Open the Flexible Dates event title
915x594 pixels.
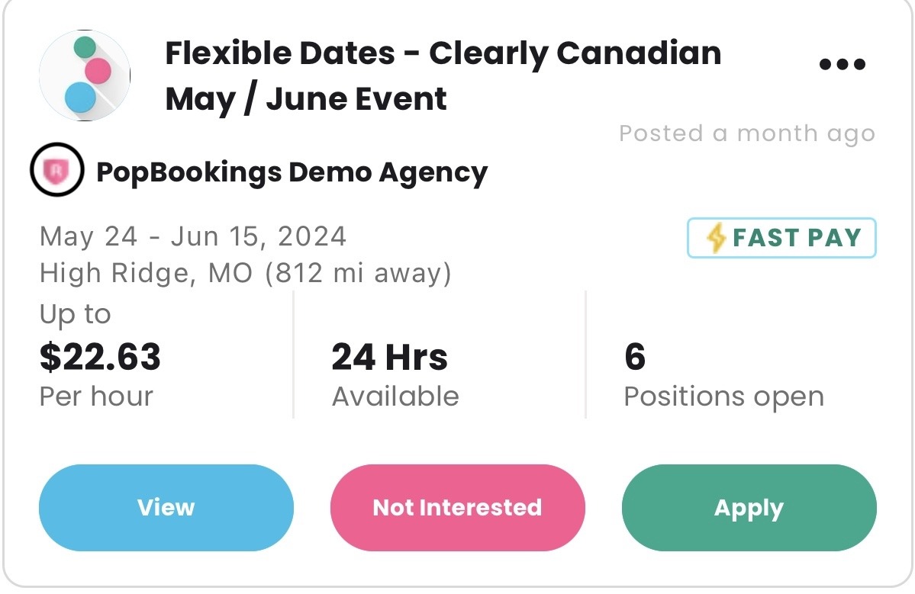click(x=443, y=76)
